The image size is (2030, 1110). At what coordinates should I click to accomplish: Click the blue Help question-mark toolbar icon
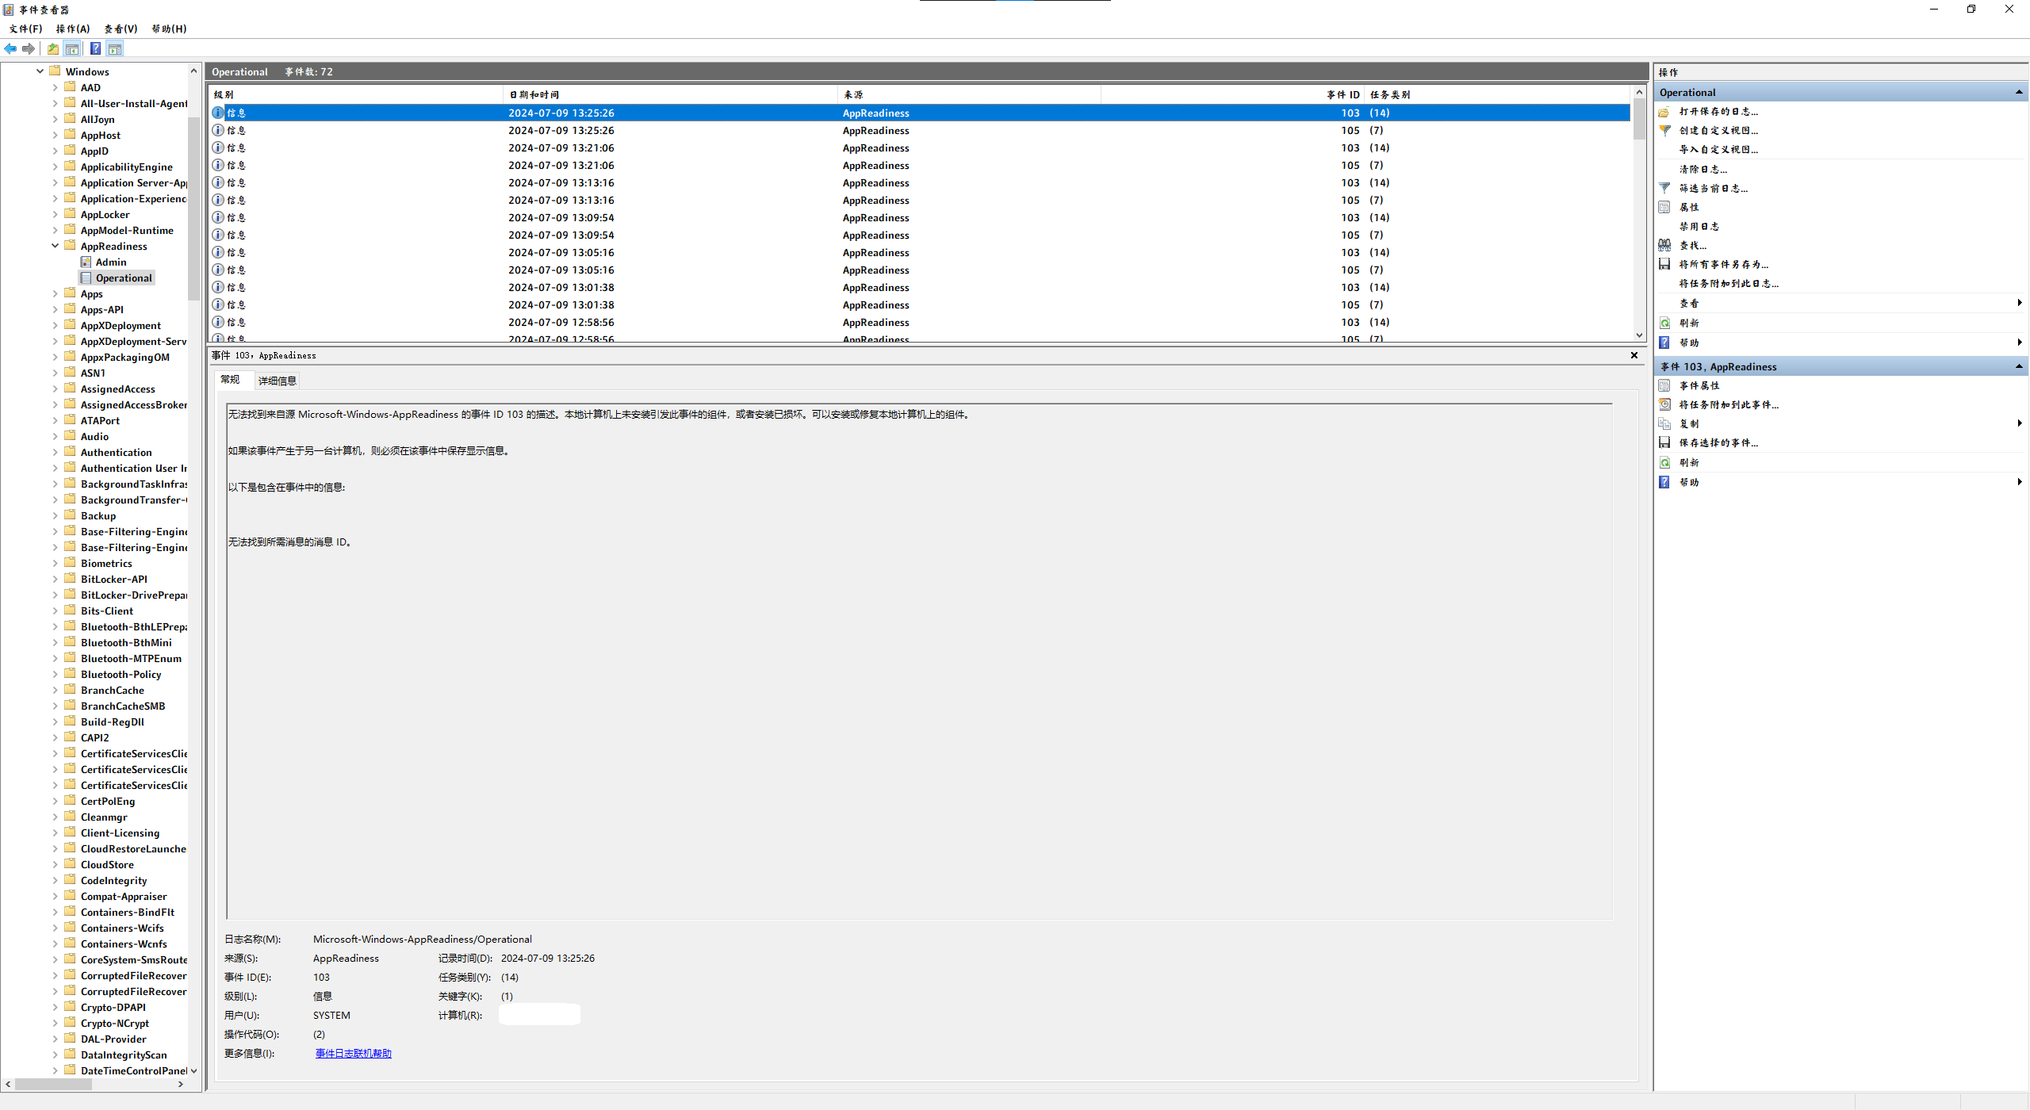(95, 49)
